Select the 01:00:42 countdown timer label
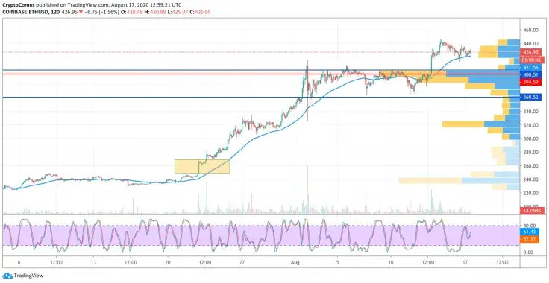The width and height of the screenshot is (549, 283). [533, 60]
